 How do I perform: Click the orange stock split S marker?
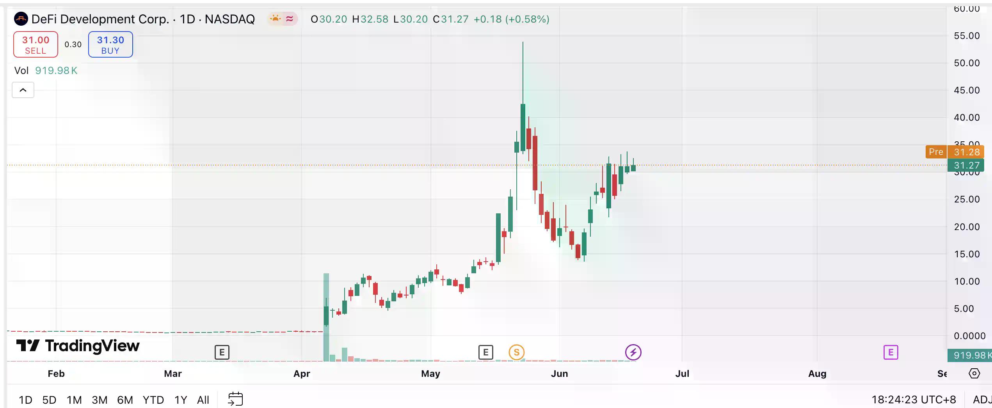click(x=516, y=352)
